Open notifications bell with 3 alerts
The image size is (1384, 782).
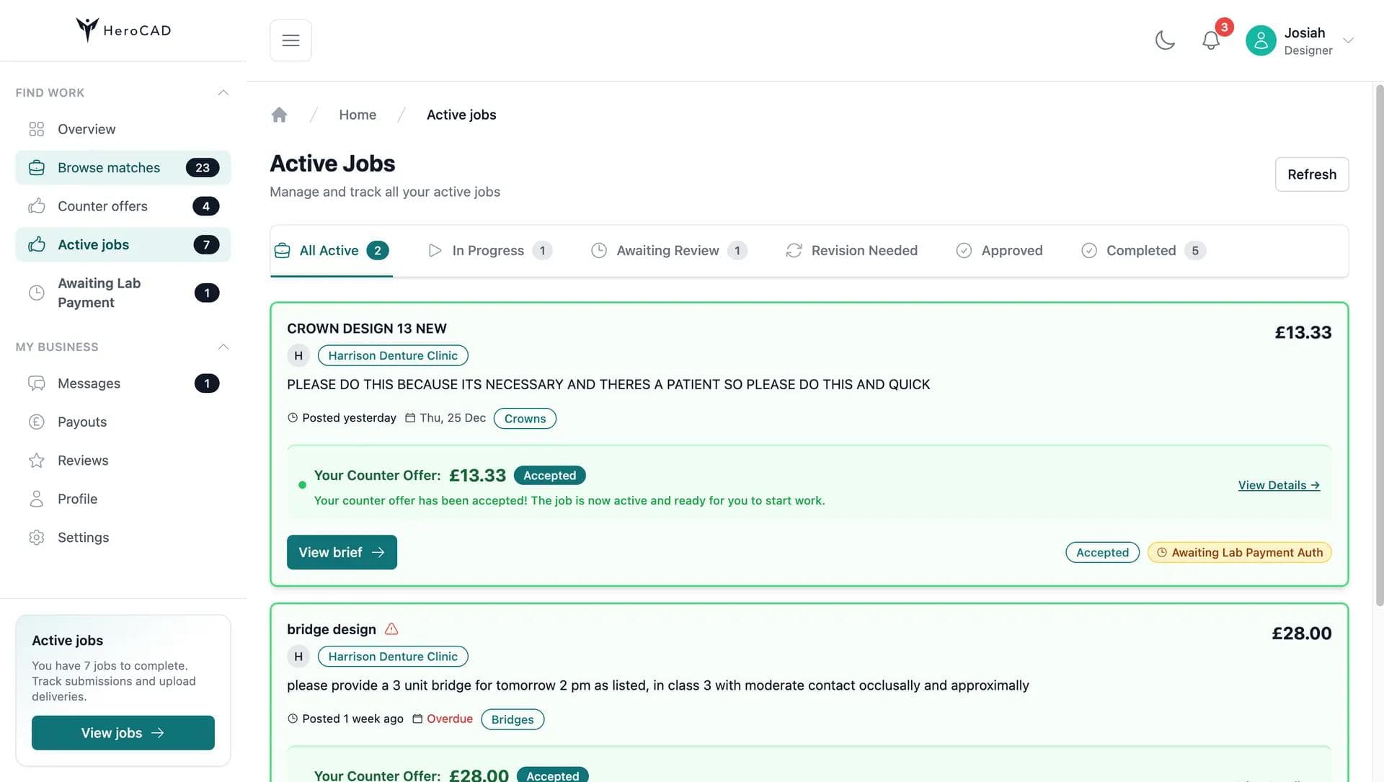(x=1211, y=40)
